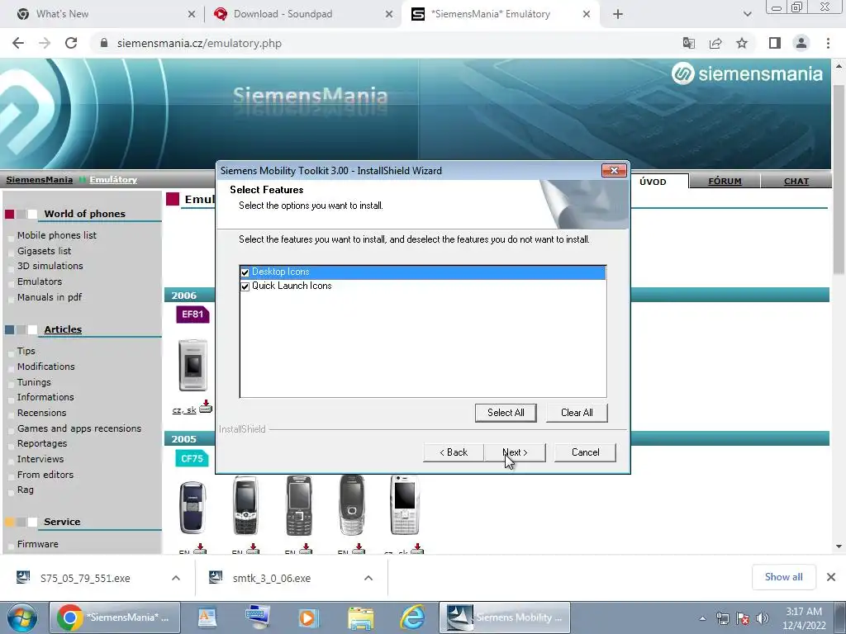Screen dimensions: 846x634
Task: Open Tips sidebar link
Action: click(26, 351)
